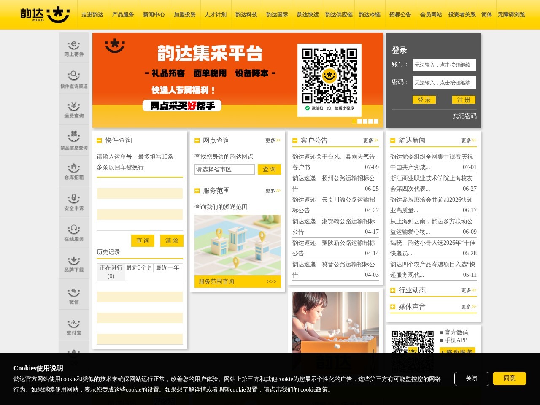
Task: Open 更多 for 行业动态
Action: (x=469, y=290)
